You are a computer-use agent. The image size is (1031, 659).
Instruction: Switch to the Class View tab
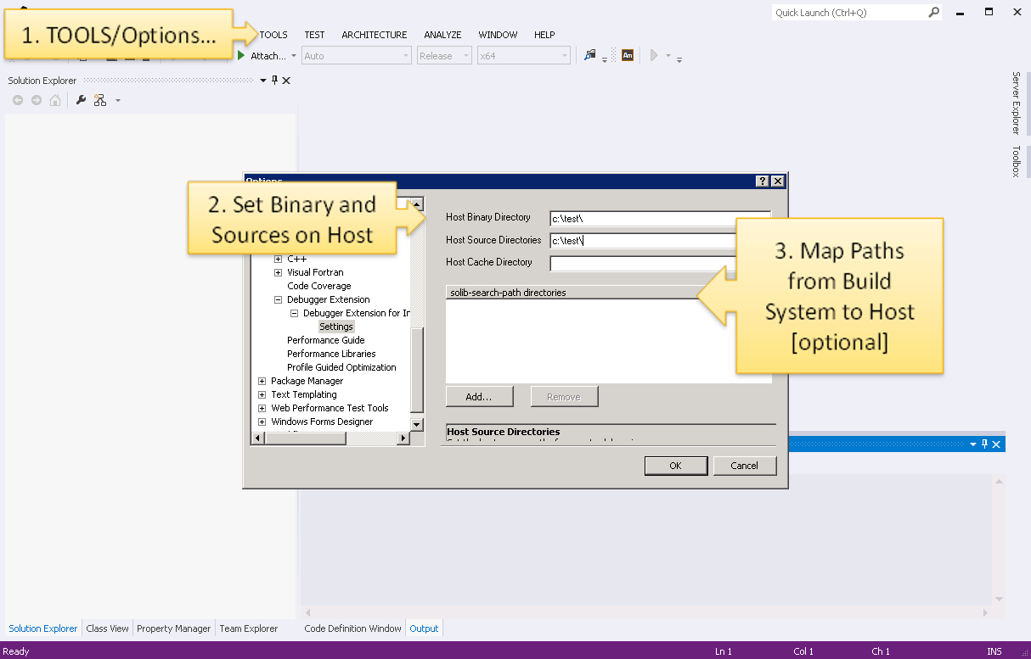click(x=107, y=628)
